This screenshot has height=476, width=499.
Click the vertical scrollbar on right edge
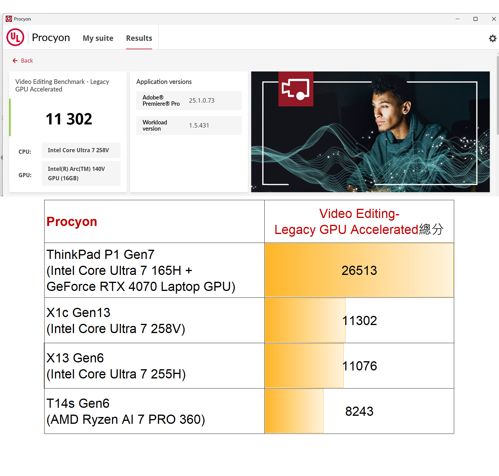[497, 95]
